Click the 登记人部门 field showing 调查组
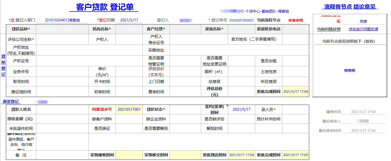Viewport: 391px width, 161px height. (62, 20)
